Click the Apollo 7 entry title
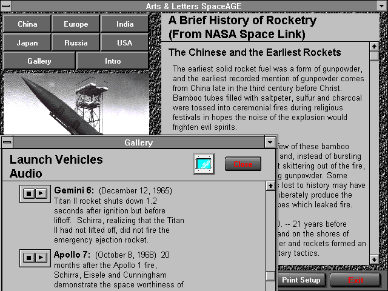The height and width of the screenshot is (291, 388). (72, 255)
